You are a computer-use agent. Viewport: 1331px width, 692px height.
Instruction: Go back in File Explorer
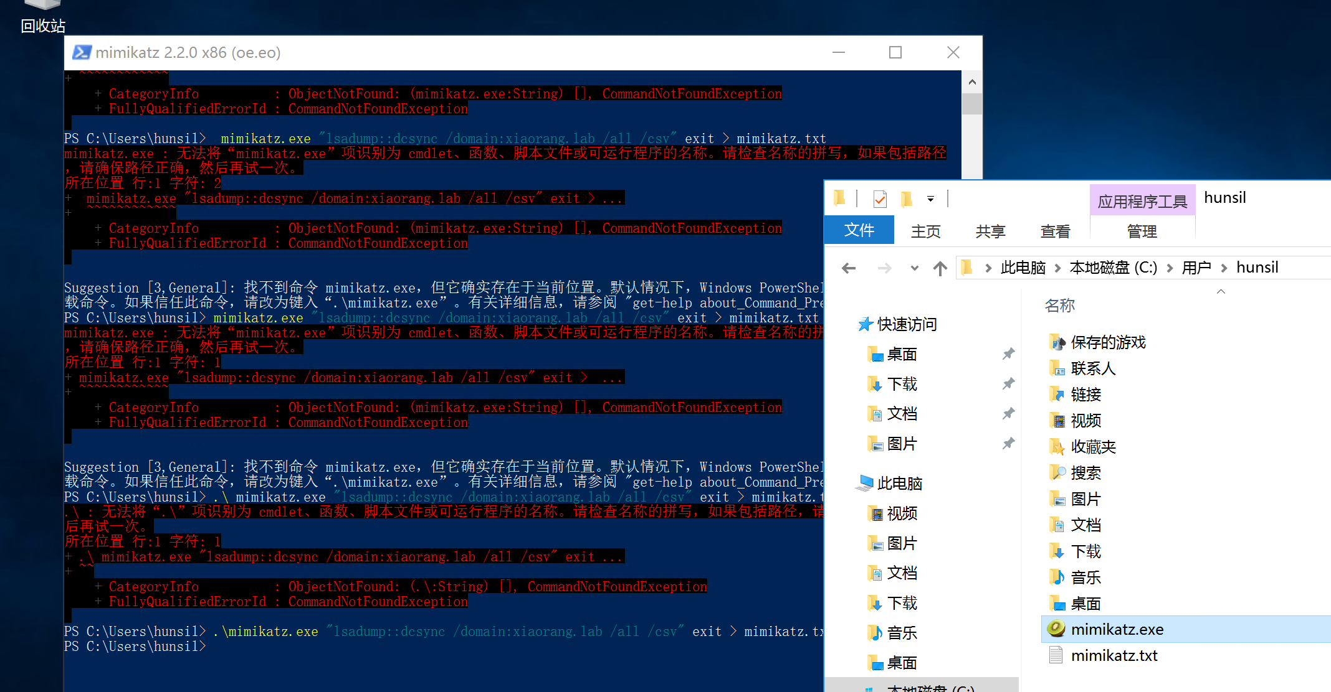pos(849,268)
